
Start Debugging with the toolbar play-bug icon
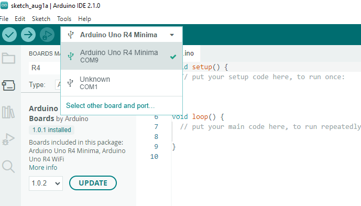pos(47,35)
